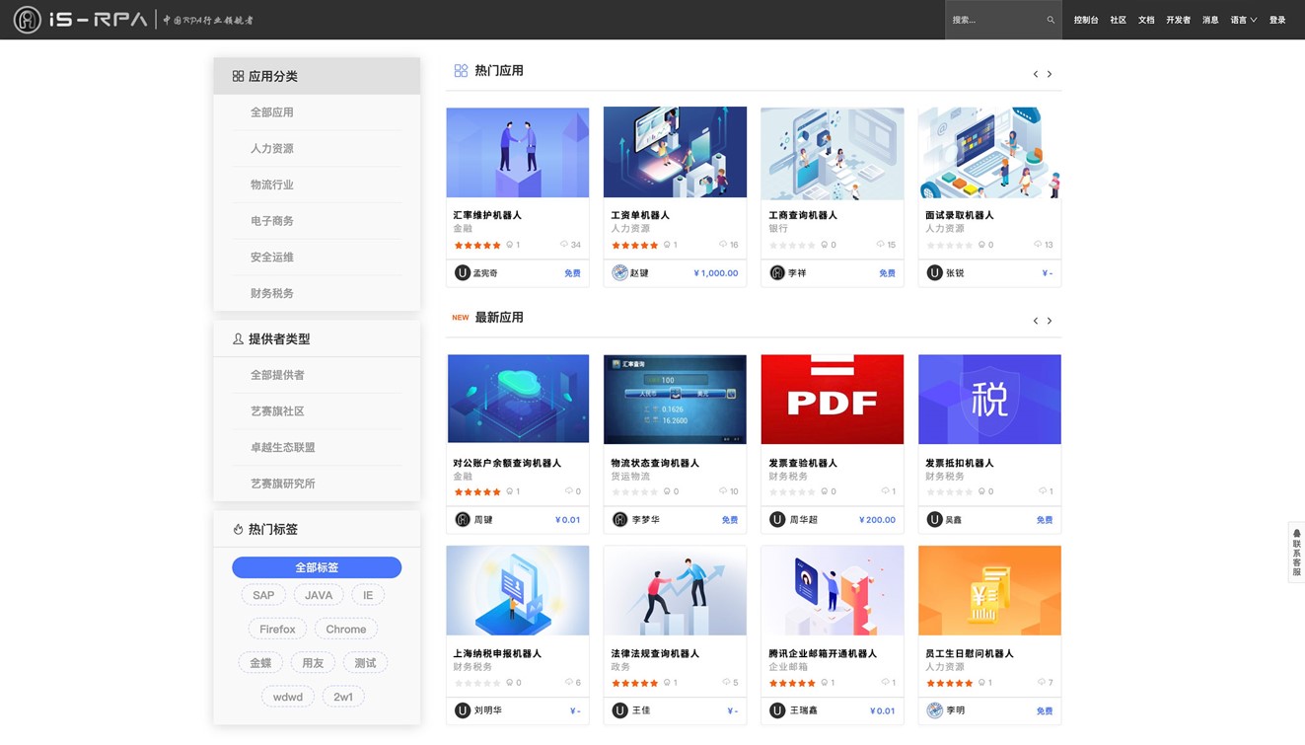Open 控制台 in top navigation
The width and height of the screenshot is (1305, 745).
point(1086,20)
